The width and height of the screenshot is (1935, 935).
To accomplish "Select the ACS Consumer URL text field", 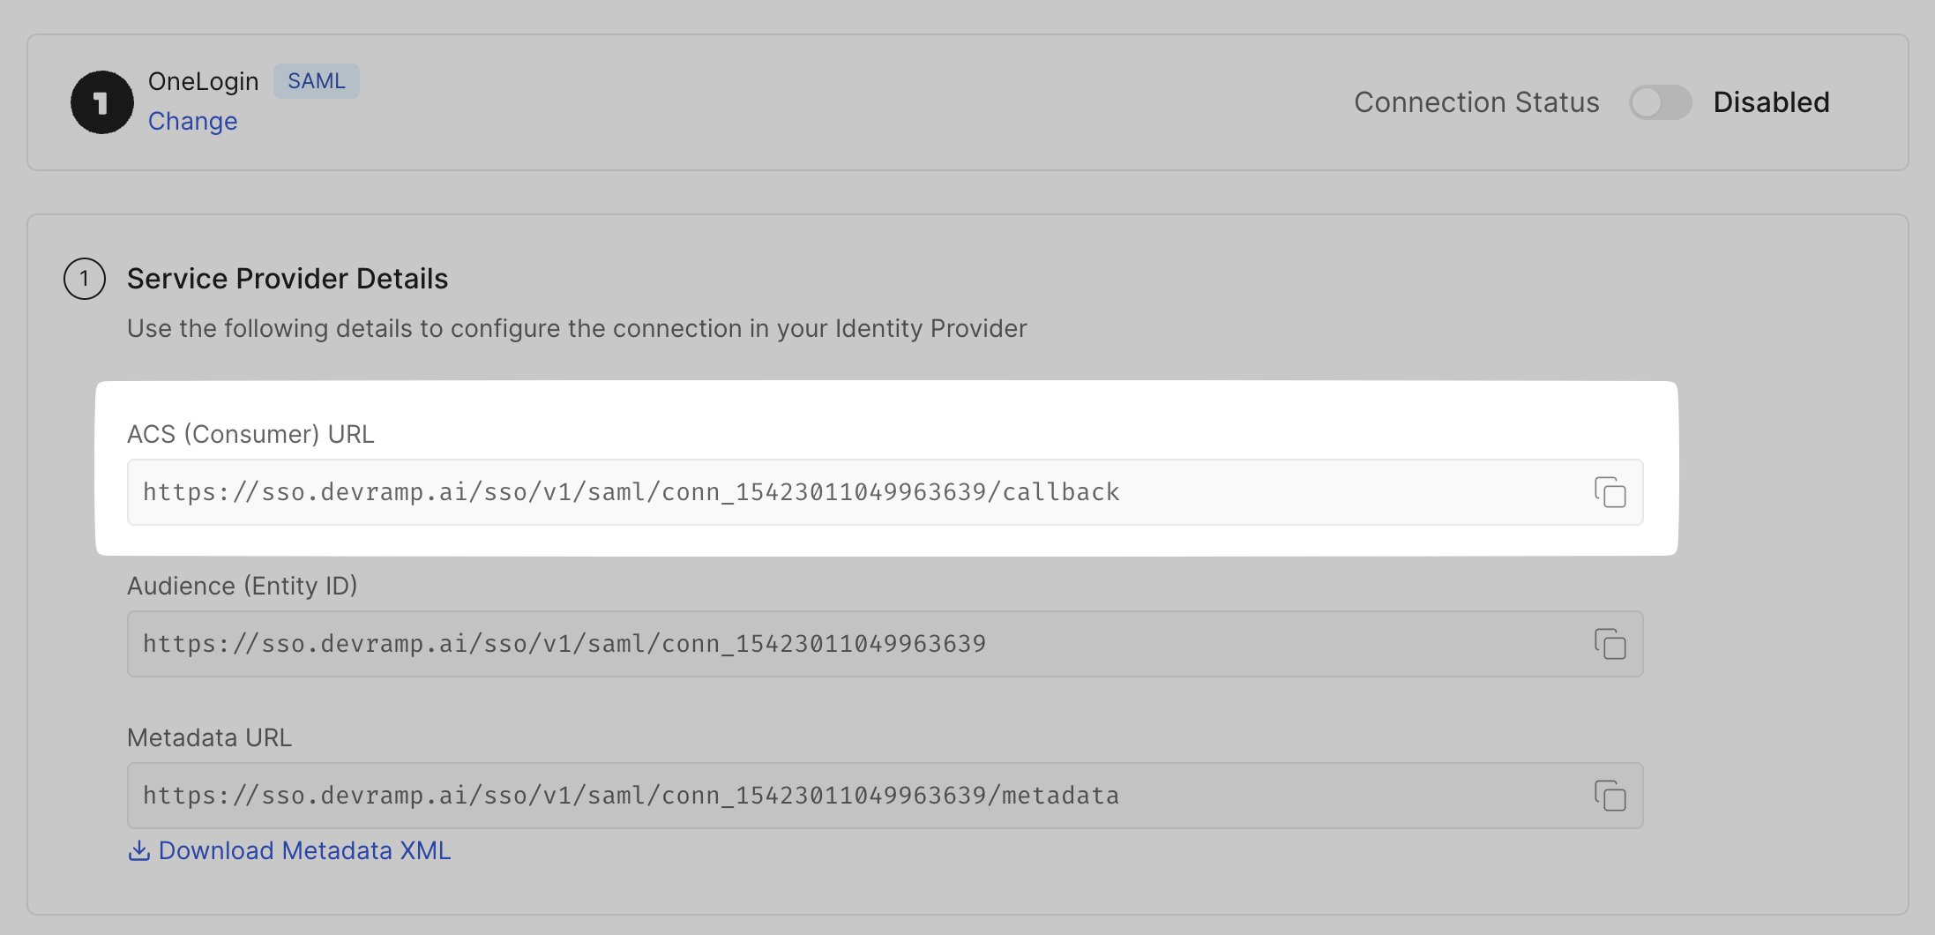I will [x=794, y=492].
